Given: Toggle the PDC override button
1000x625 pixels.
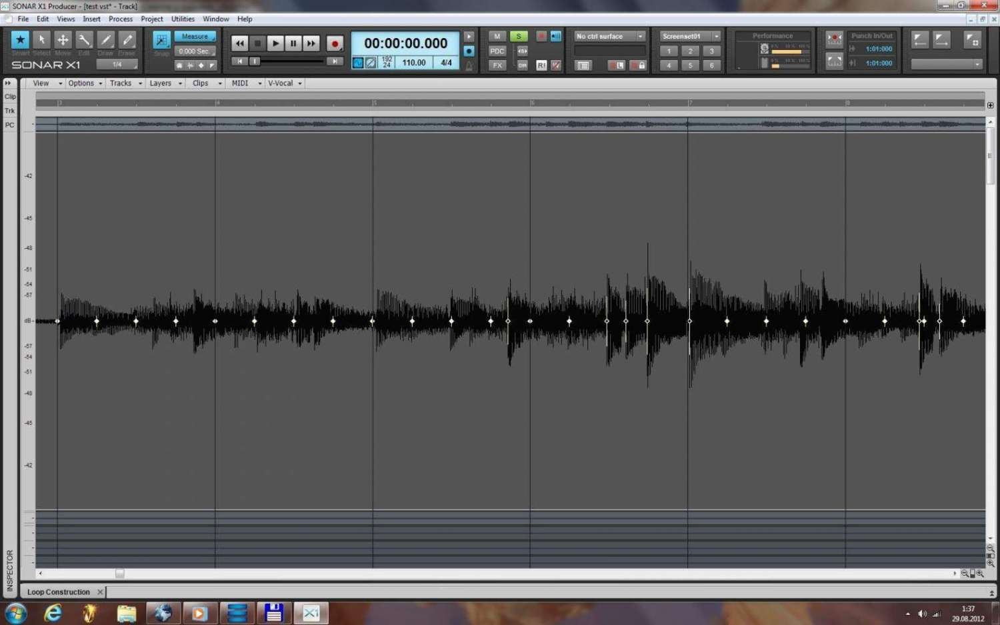Looking at the screenshot, I should click(497, 51).
